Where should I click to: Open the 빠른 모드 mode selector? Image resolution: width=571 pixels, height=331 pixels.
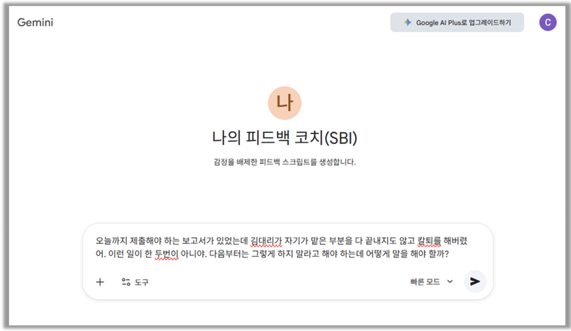[425, 281]
